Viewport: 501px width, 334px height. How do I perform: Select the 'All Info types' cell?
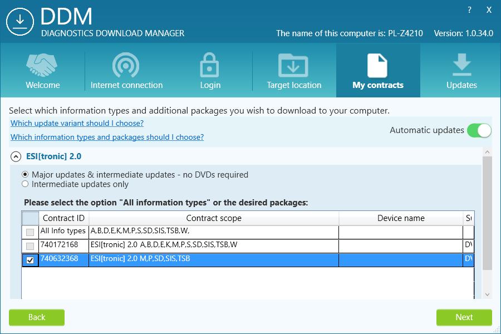pyautogui.click(x=63, y=232)
